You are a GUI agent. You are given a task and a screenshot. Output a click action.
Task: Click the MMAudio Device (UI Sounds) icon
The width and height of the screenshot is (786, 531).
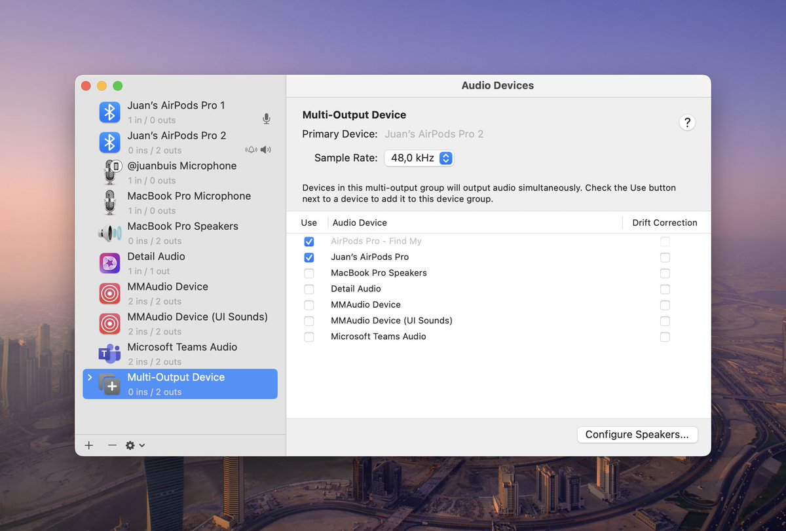tap(109, 323)
